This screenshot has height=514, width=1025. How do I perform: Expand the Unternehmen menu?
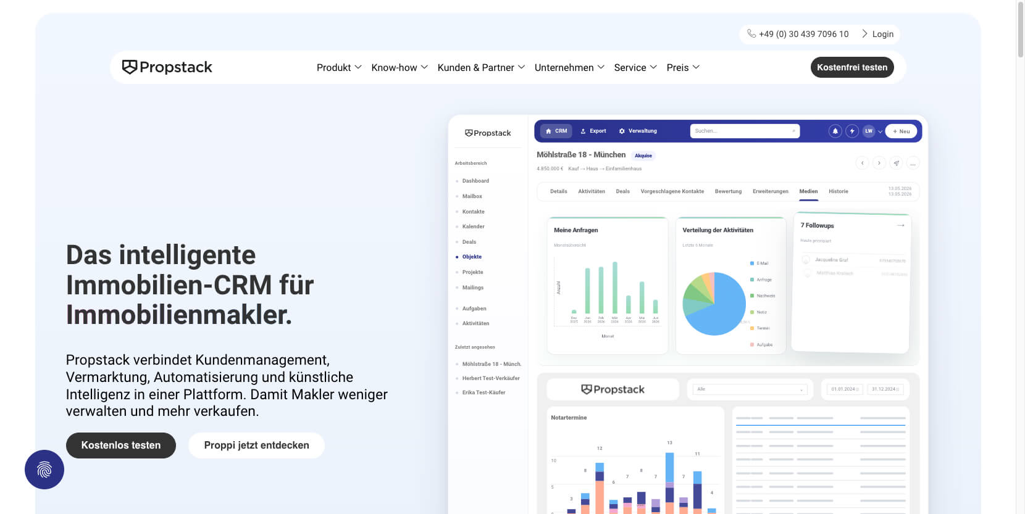569,67
